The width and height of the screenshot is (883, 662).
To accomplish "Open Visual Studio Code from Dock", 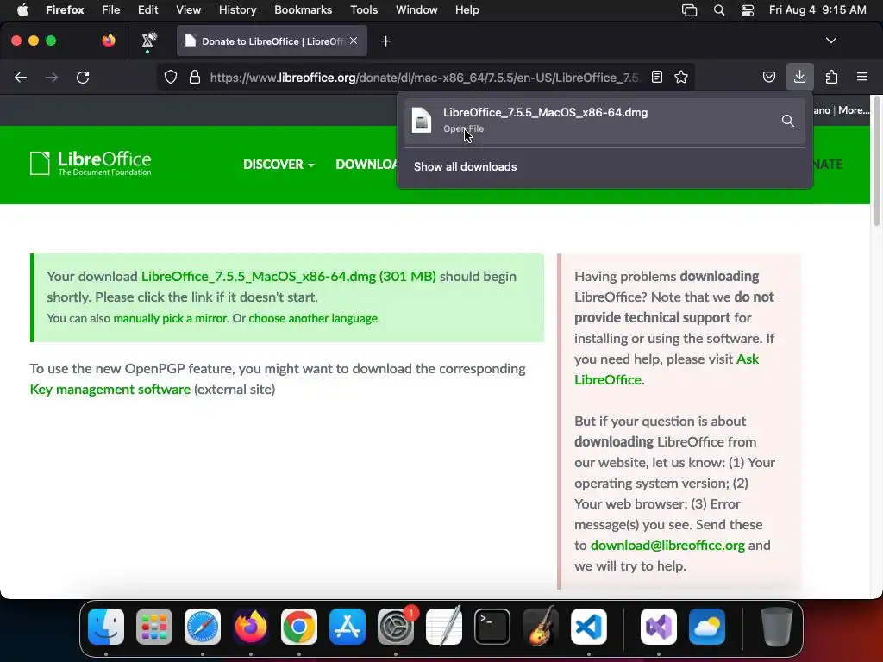I will [589, 627].
